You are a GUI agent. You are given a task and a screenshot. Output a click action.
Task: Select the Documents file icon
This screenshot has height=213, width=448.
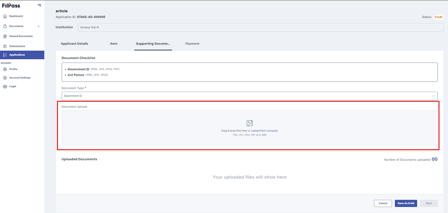tap(5, 26)
